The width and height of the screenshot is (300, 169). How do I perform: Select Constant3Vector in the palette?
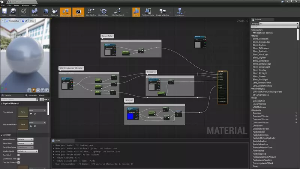coord(261,119)
